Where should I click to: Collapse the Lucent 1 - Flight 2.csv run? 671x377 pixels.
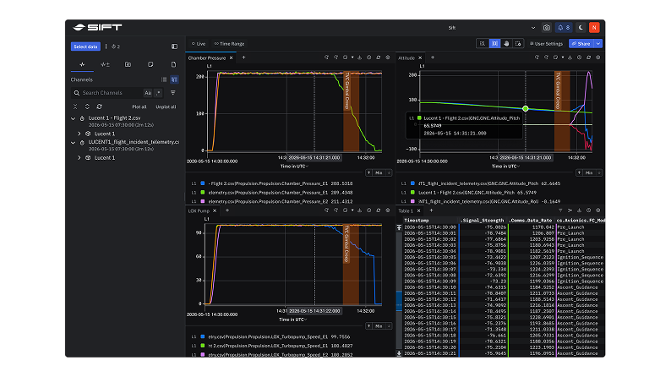coord(74,118)
